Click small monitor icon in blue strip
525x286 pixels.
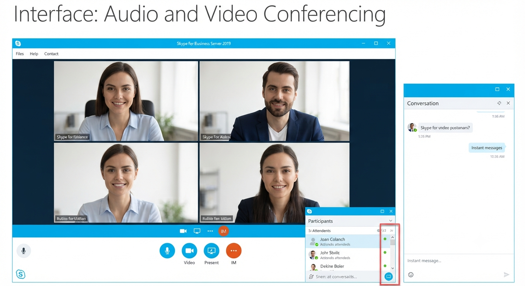click(197, 231)
